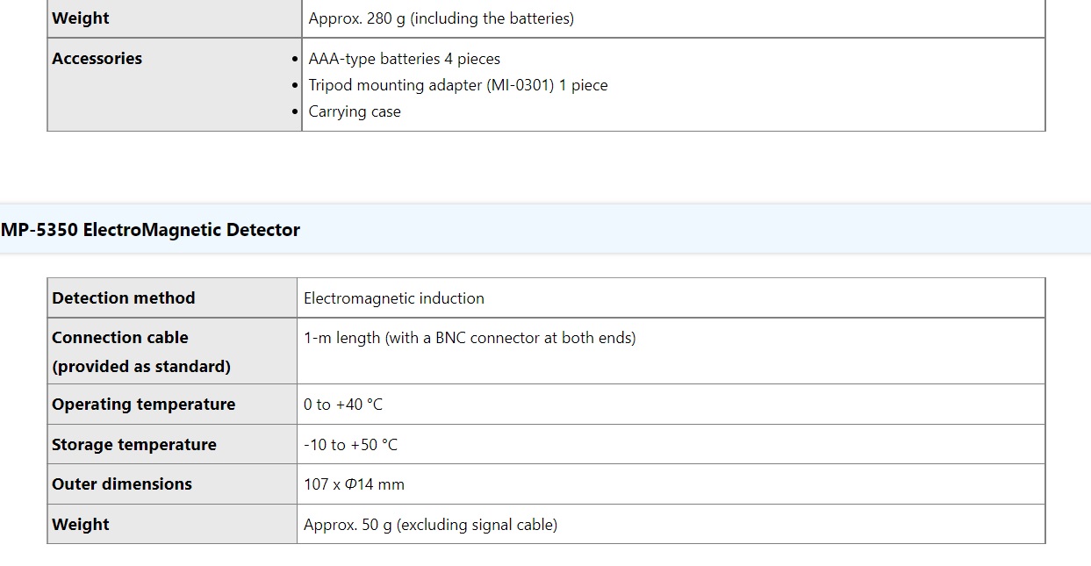Viewport: 1091px width, 566px height.
Task: Click the provided as standard subtext
Action: 141,367
